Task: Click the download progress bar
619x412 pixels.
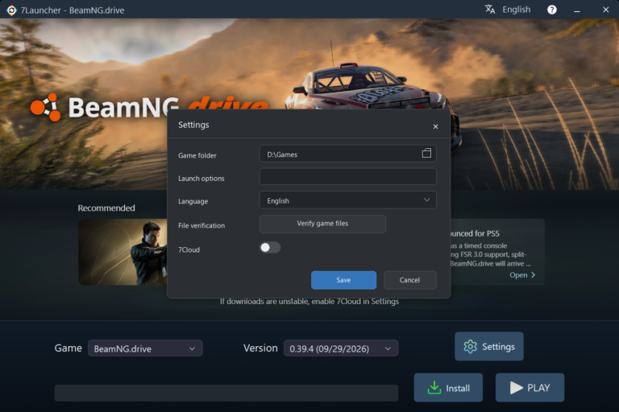Action: 226,393
